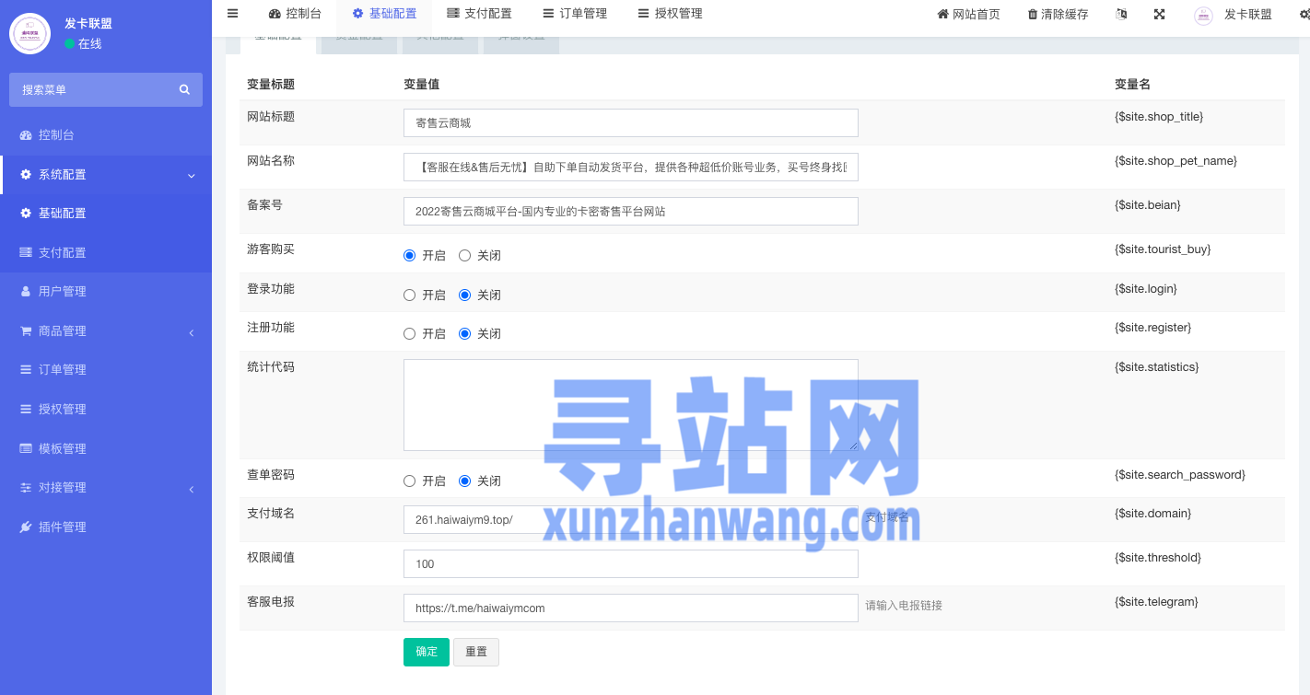The image size is (1310, 695).
Task: Click the 统计代码 textarea resize handle
Action: tap(853, 446)
